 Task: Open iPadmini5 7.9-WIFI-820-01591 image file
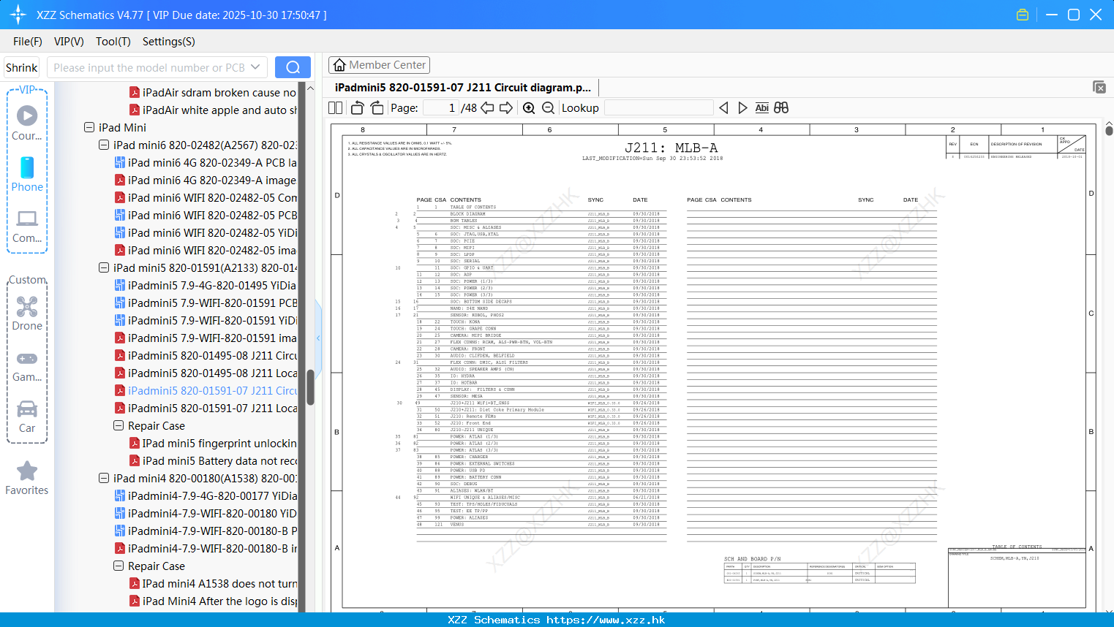point(206,338)
